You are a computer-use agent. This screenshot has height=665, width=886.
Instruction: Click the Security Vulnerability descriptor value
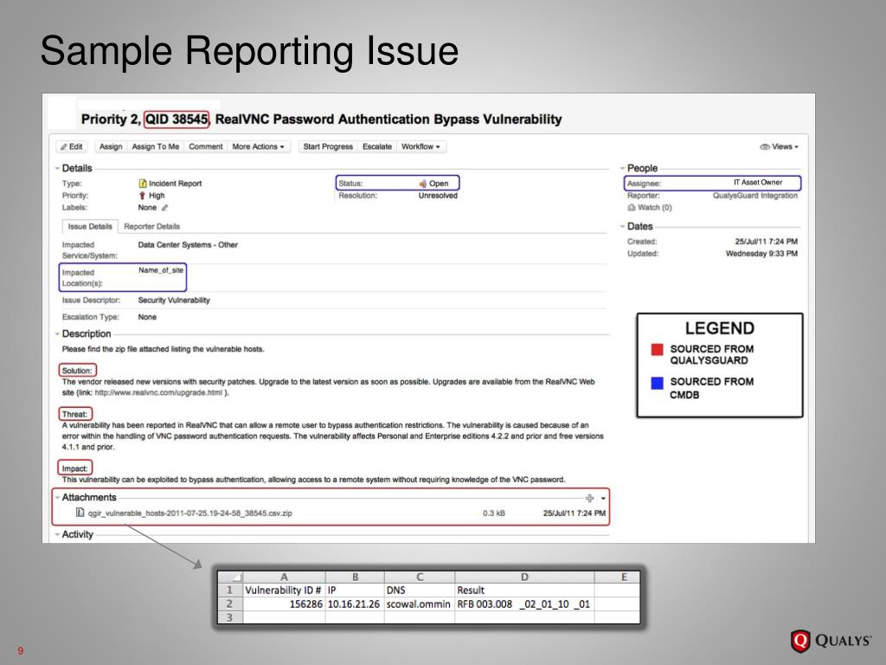173,300
